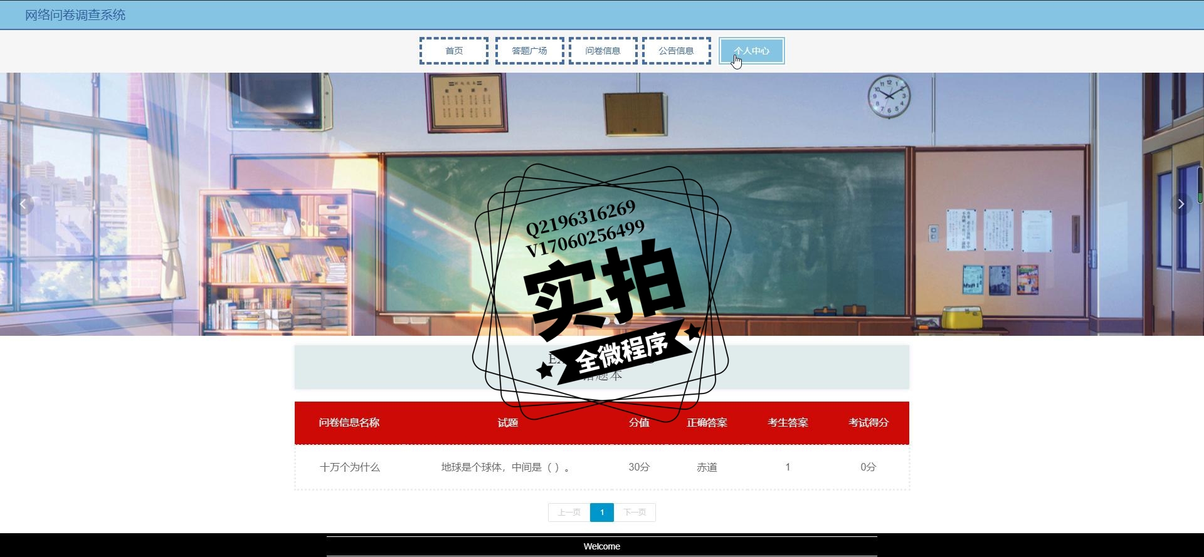Select page 1 in pagination
The width and height of the screenshot is (1204, 557).
[x=602, y=513]
